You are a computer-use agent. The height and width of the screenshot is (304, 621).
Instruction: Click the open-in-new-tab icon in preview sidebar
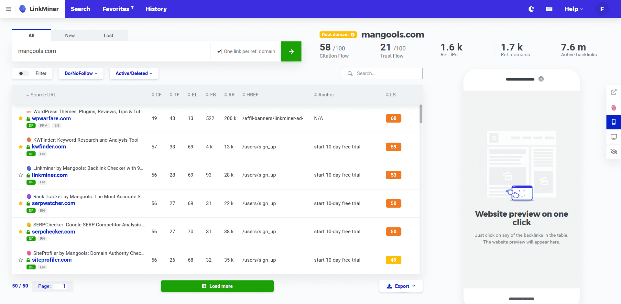coord(614,92)
